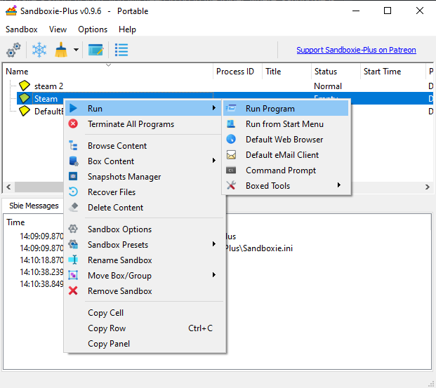436x388 pixels.
Task: Click the snowflake freeze toolbar icon
Action: (39, 50)
